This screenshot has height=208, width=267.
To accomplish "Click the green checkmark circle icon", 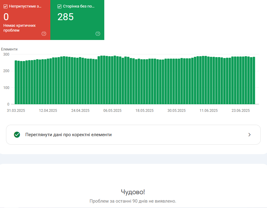I will pyautogui.click(x=17, y=135).
